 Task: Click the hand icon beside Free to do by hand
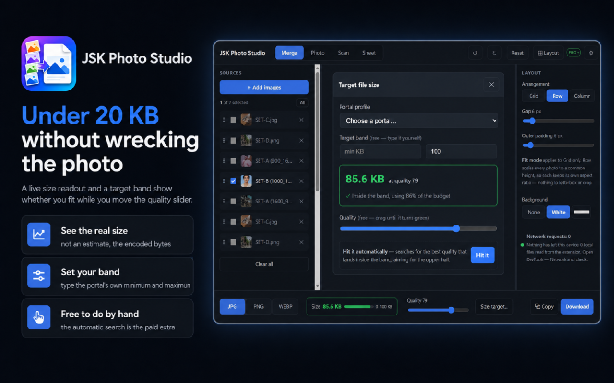(x=39, y=317)
